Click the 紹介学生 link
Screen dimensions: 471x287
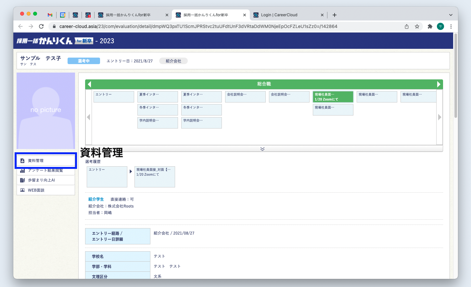coord(96,199)
